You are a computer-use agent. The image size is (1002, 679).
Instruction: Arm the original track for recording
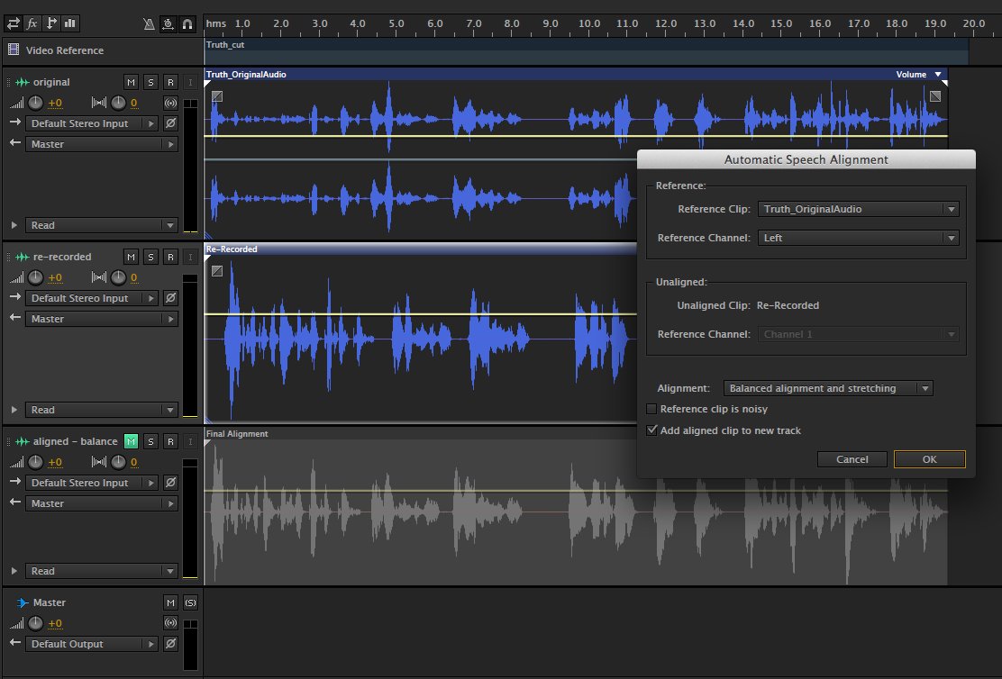click(x=170, y=82)
